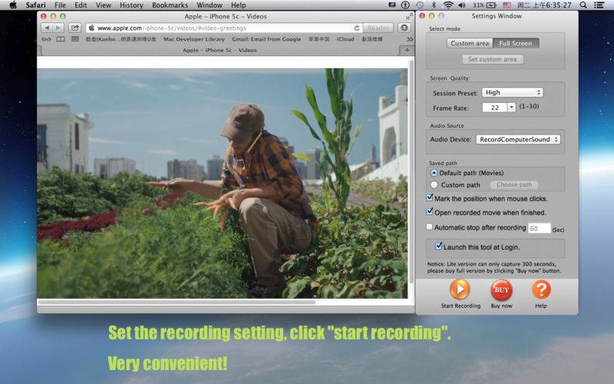Click the screen recorder menu bar icon
Screen dimensions: 614x384
pyautogui.click(x=392, y=5)
